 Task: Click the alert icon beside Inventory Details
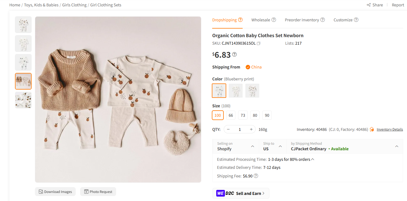372,129
